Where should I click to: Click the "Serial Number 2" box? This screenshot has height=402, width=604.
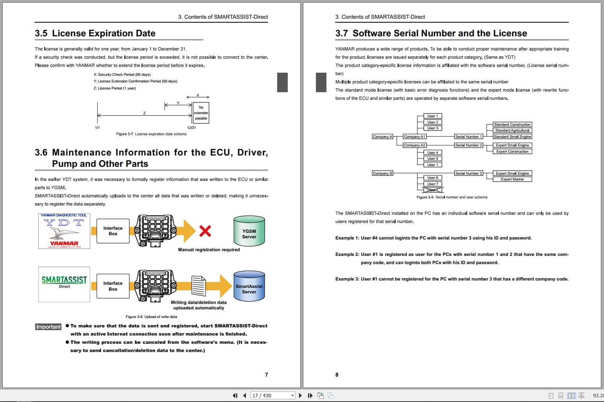pos(469,145)
